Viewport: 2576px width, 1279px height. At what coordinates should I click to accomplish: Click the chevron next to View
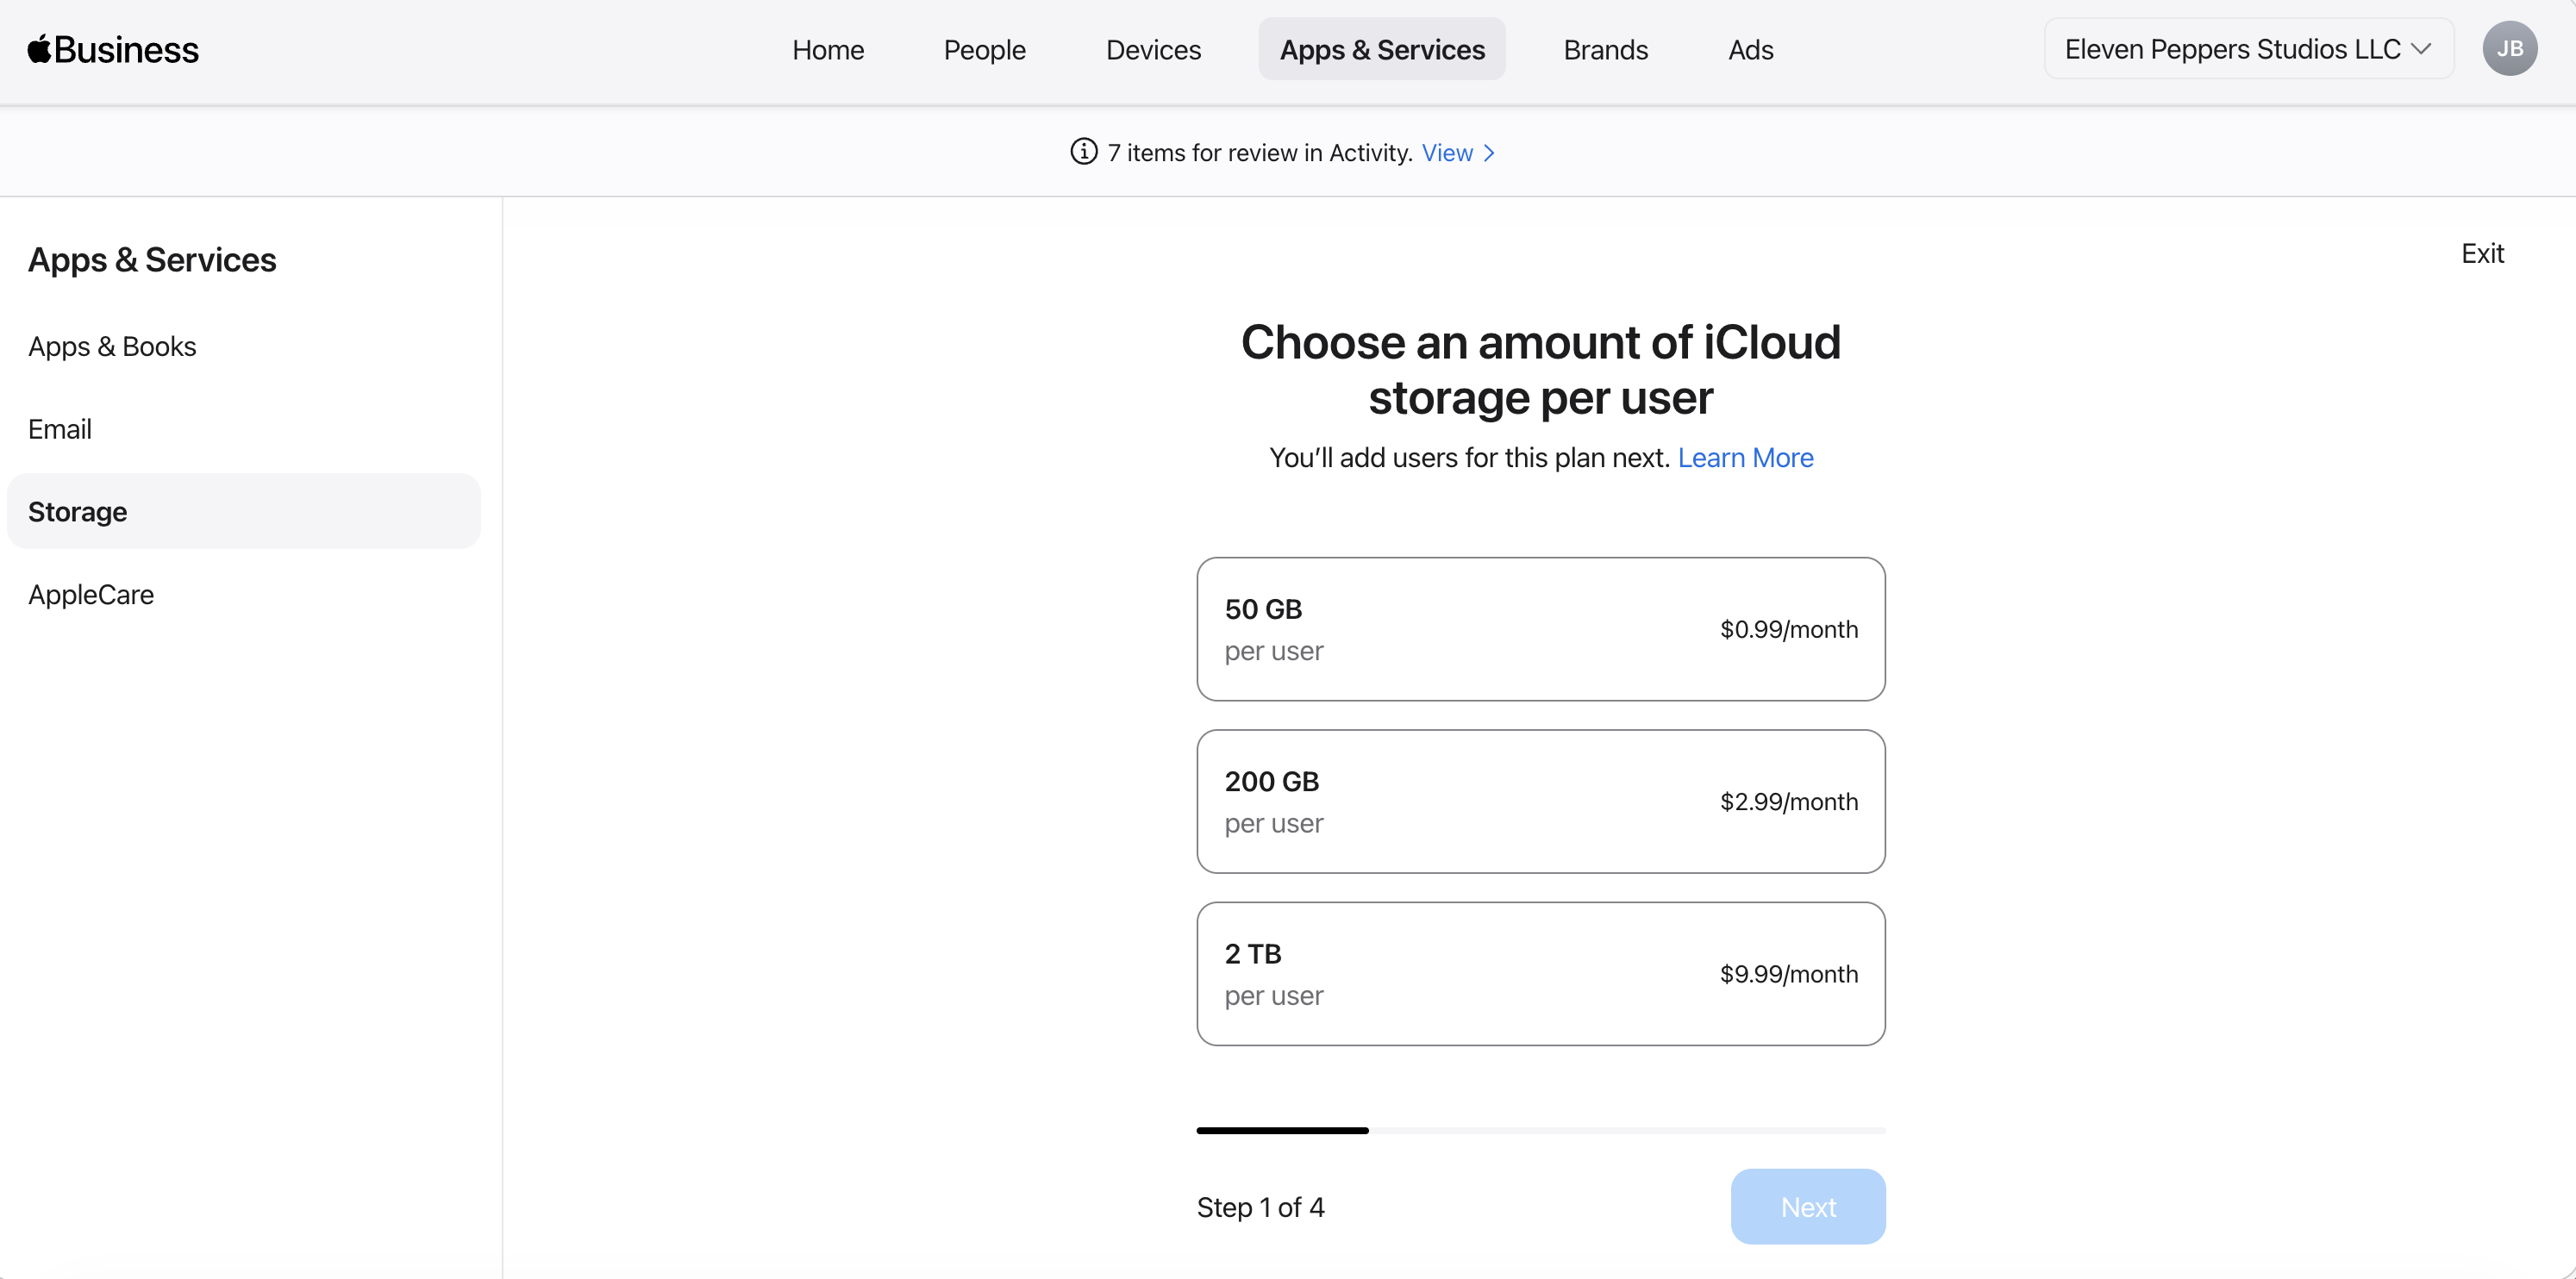[x=1489, y=153]
